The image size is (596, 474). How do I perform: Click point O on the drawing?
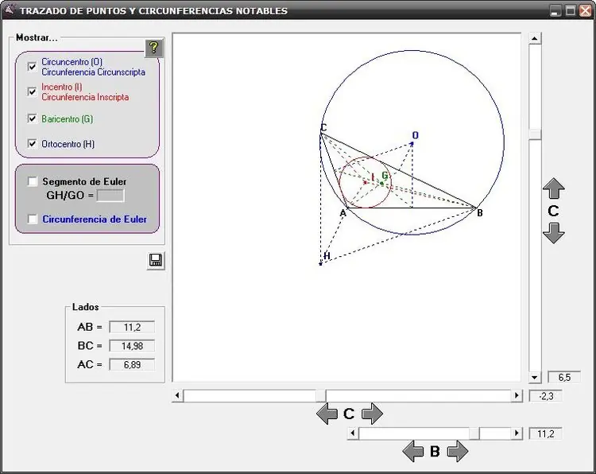pyautogui.click(x=412, y=143)
